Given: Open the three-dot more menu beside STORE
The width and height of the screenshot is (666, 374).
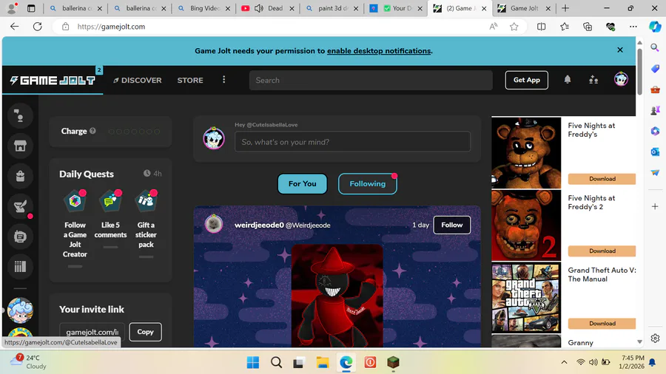Looking at the screenshot, I should (223, 80).
